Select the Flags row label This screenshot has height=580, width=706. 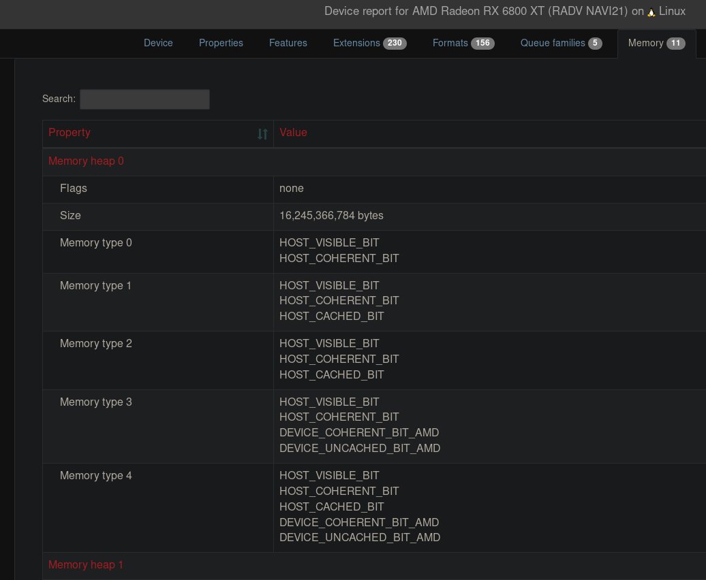click(74, 189)
